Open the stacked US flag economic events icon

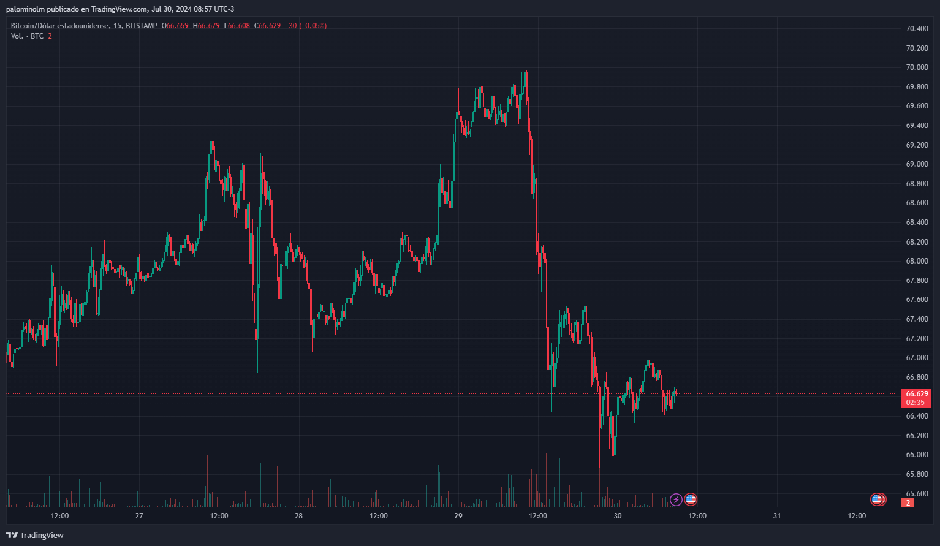click(x=878, y=499)
